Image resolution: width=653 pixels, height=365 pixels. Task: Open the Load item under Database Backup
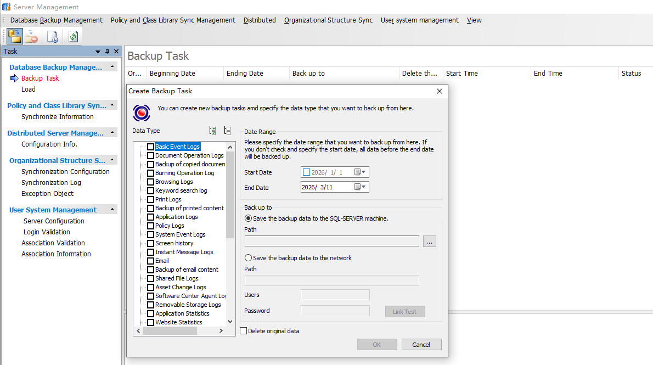click(x=29, y=89)
